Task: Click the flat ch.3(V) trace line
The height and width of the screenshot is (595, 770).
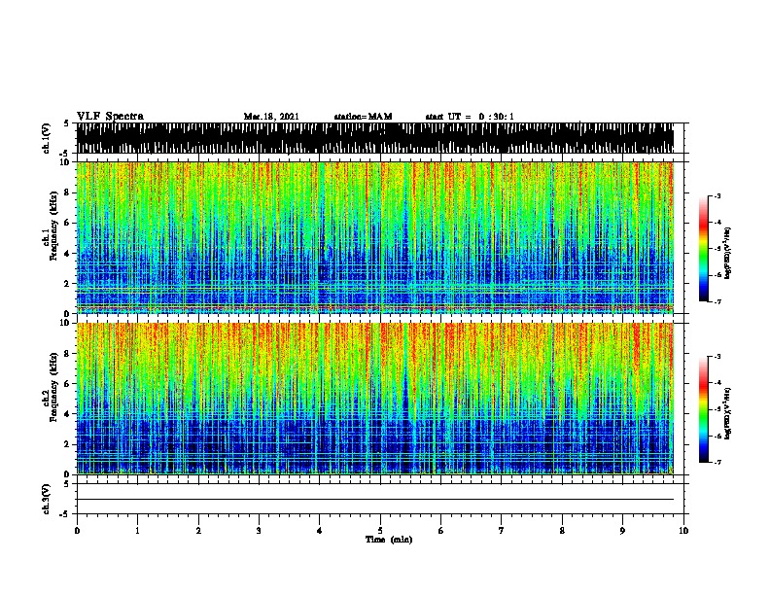Action: tap(375, 500)
